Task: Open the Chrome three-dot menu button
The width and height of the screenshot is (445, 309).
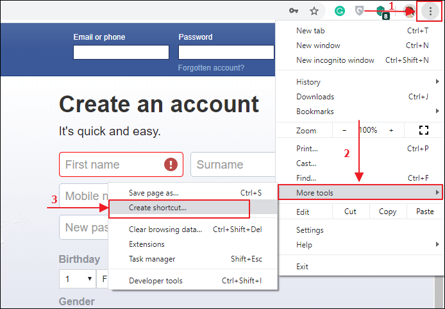Action: (430, 12)
